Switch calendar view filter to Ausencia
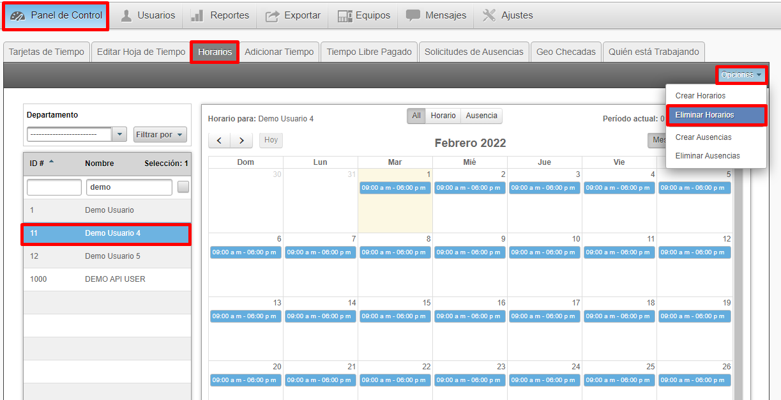Viewport: 781px width, 400px height. click(481, 116)
